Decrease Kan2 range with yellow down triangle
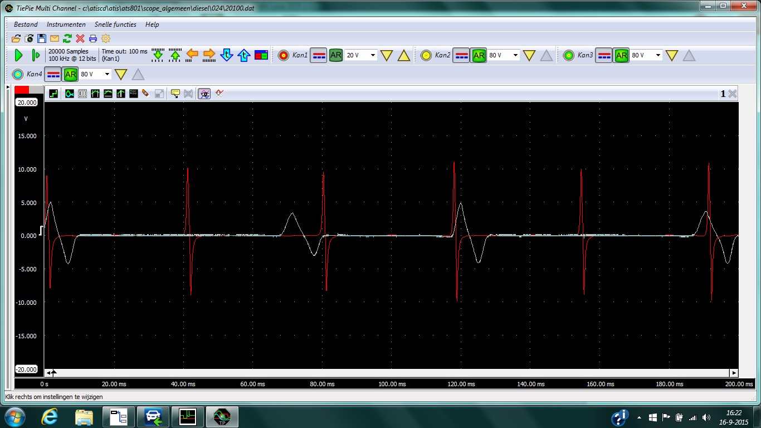This screenshot has width=761, height=428. tap(529, 55)
